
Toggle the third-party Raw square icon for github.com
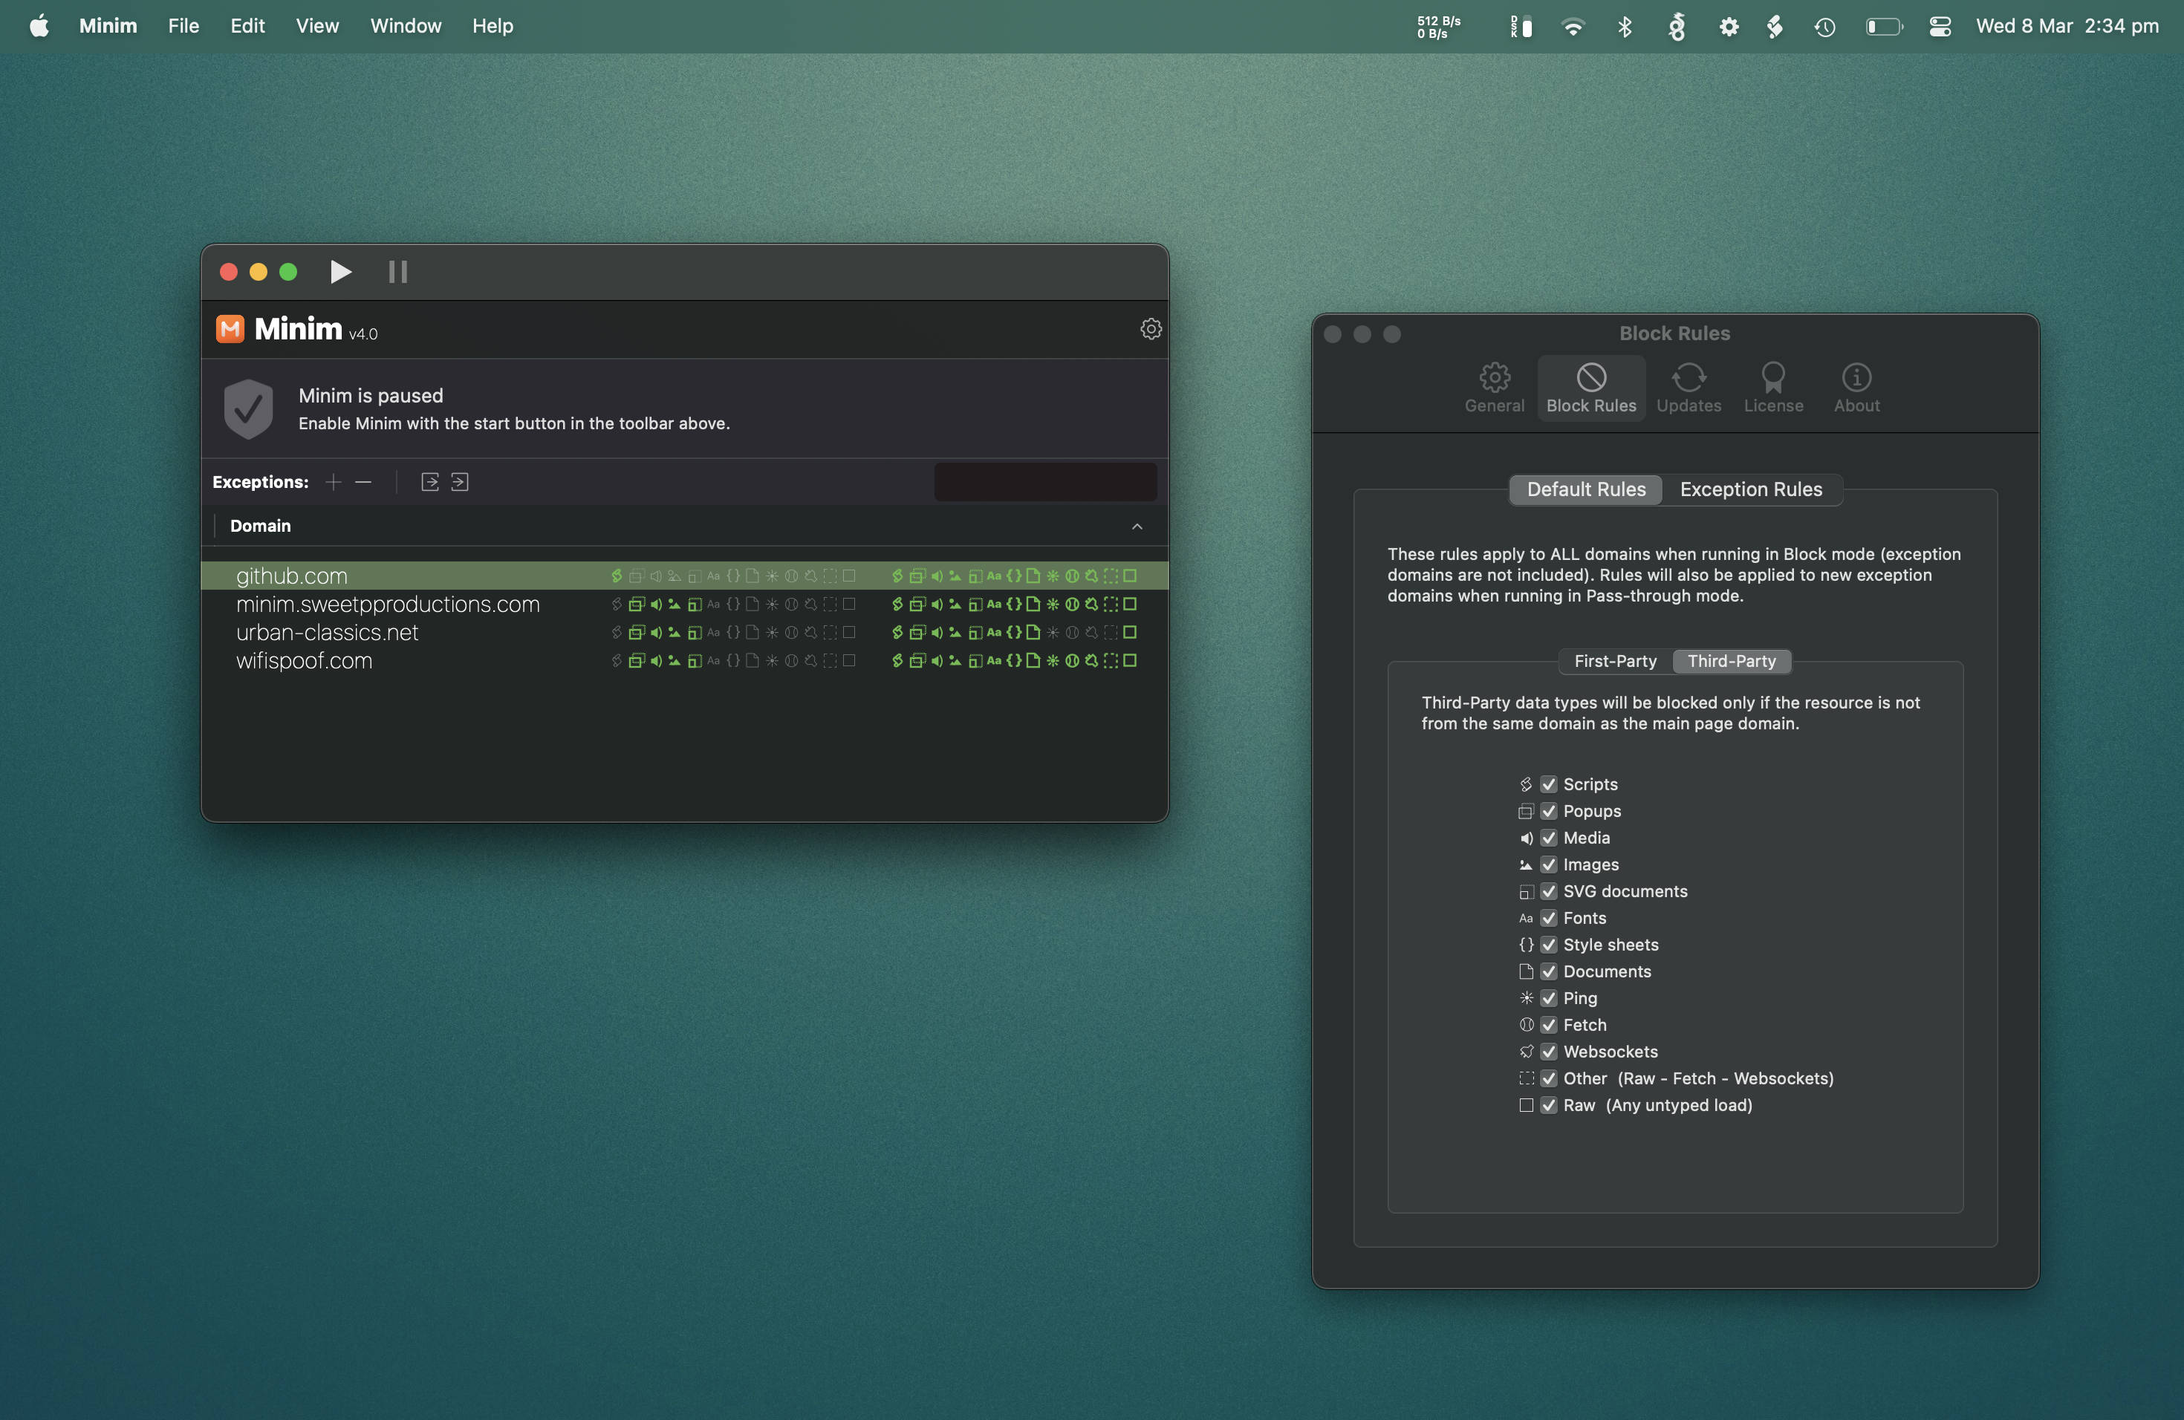pyautogui.click(x=1131, y=576)
